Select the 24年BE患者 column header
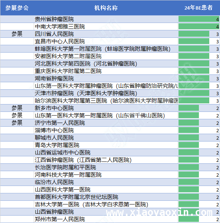The height and width of the screenshot is (223, 220). pos(199,8)
